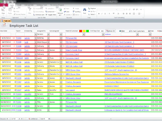Open E-mail Customers
Viewport: 162px width, 121px height.
(137, 31)
